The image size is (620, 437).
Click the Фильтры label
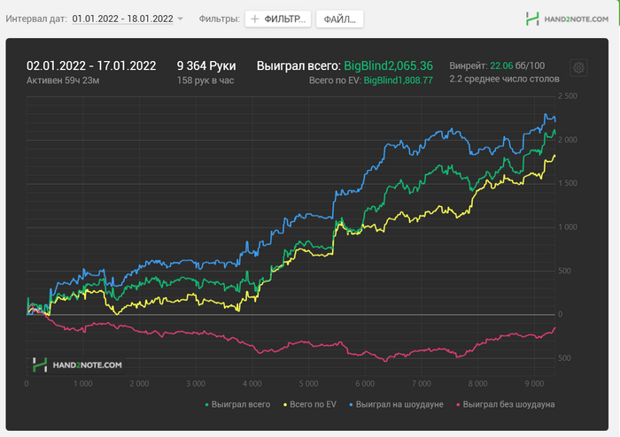pos(219,19)
